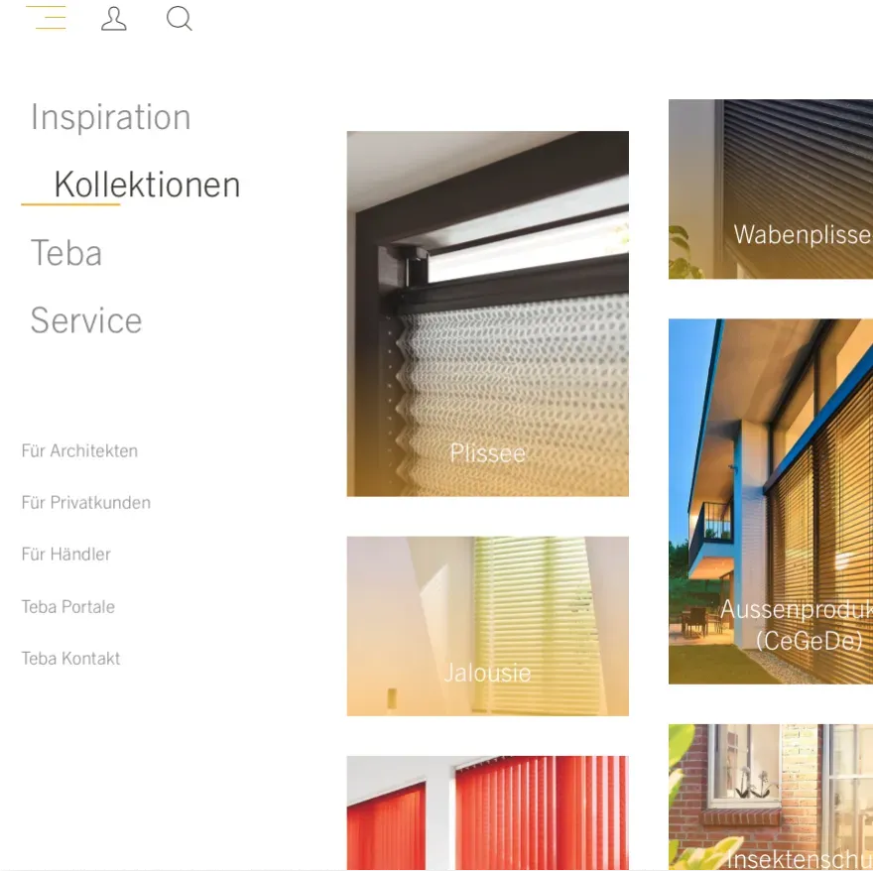Viewport: 873px width, 871px height.
Task: Go to Teba Portale link
Action: (67, 606)
